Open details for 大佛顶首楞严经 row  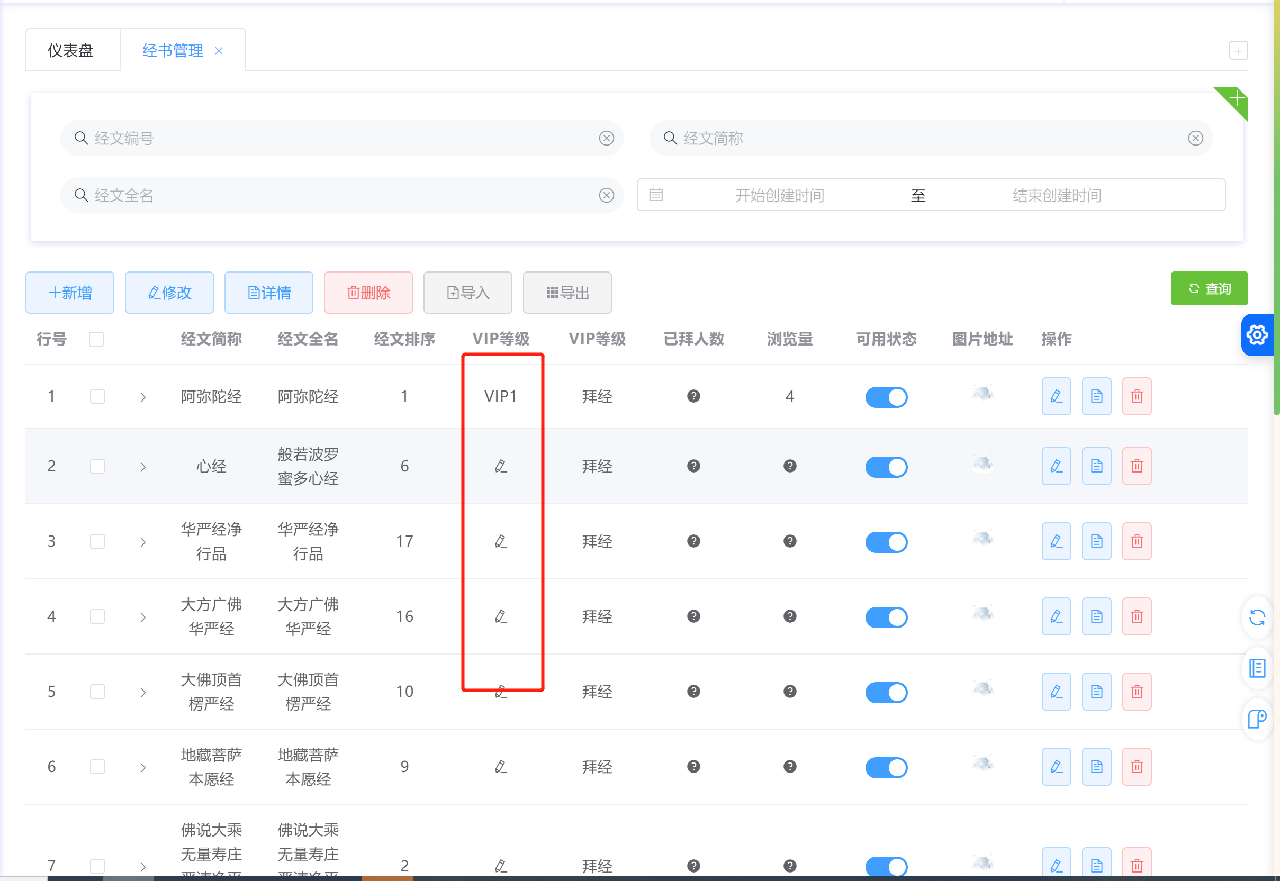click(1096, 692)
